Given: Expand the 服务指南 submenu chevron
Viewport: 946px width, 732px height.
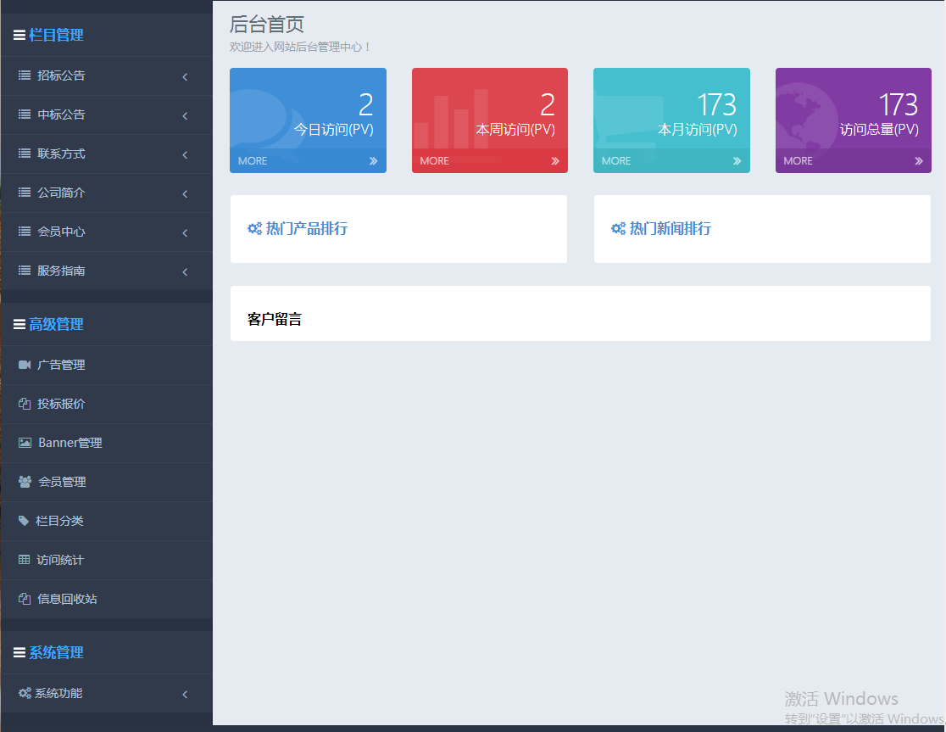Looking at the screenshot, I should (x=185, y=272).
